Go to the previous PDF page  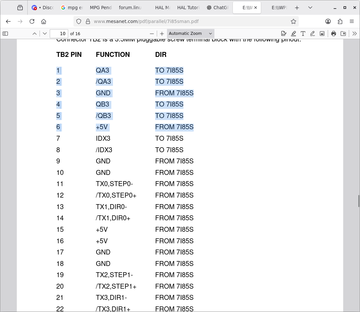pos(35,34)
